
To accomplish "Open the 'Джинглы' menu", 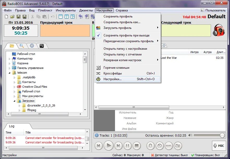I will 86,10.
